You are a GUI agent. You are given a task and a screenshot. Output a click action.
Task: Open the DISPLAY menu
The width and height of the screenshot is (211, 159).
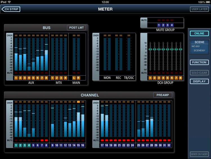click(x=199, y=81)
